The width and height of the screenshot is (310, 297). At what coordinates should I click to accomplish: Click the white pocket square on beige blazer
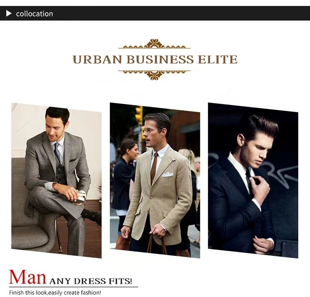click(168, 174)
